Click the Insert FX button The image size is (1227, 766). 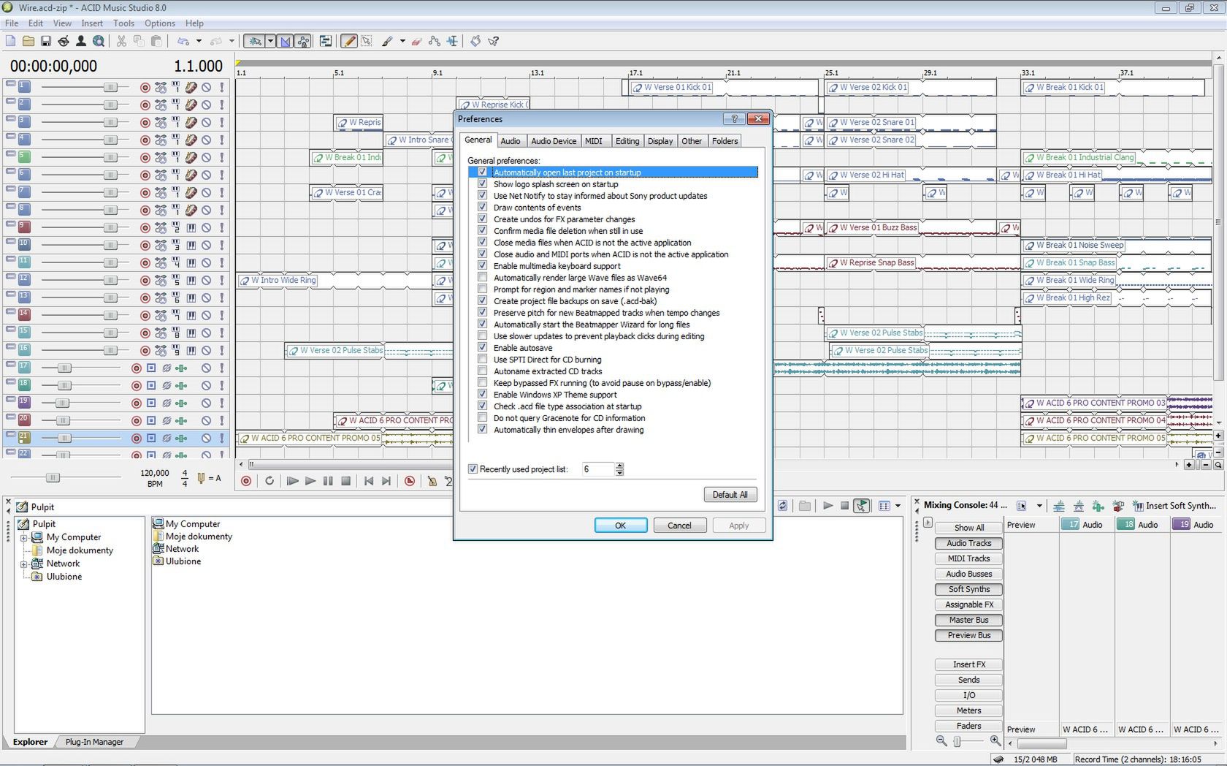[968, 664]
